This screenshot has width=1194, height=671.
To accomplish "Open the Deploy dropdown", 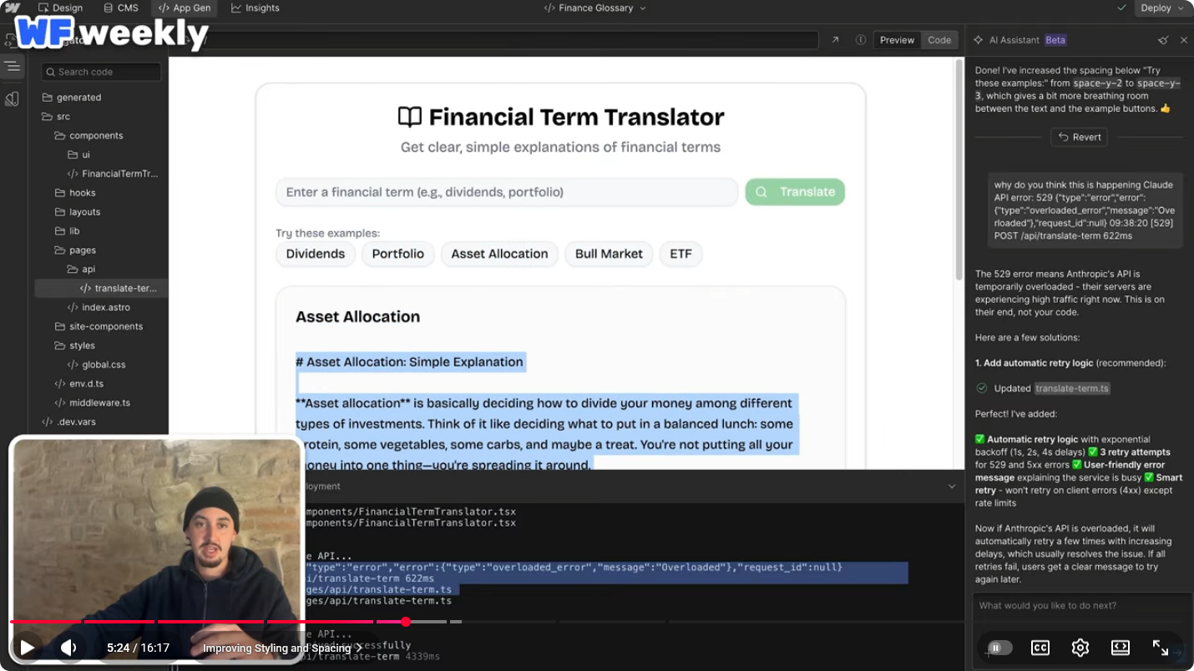I will coord(1162,8).
